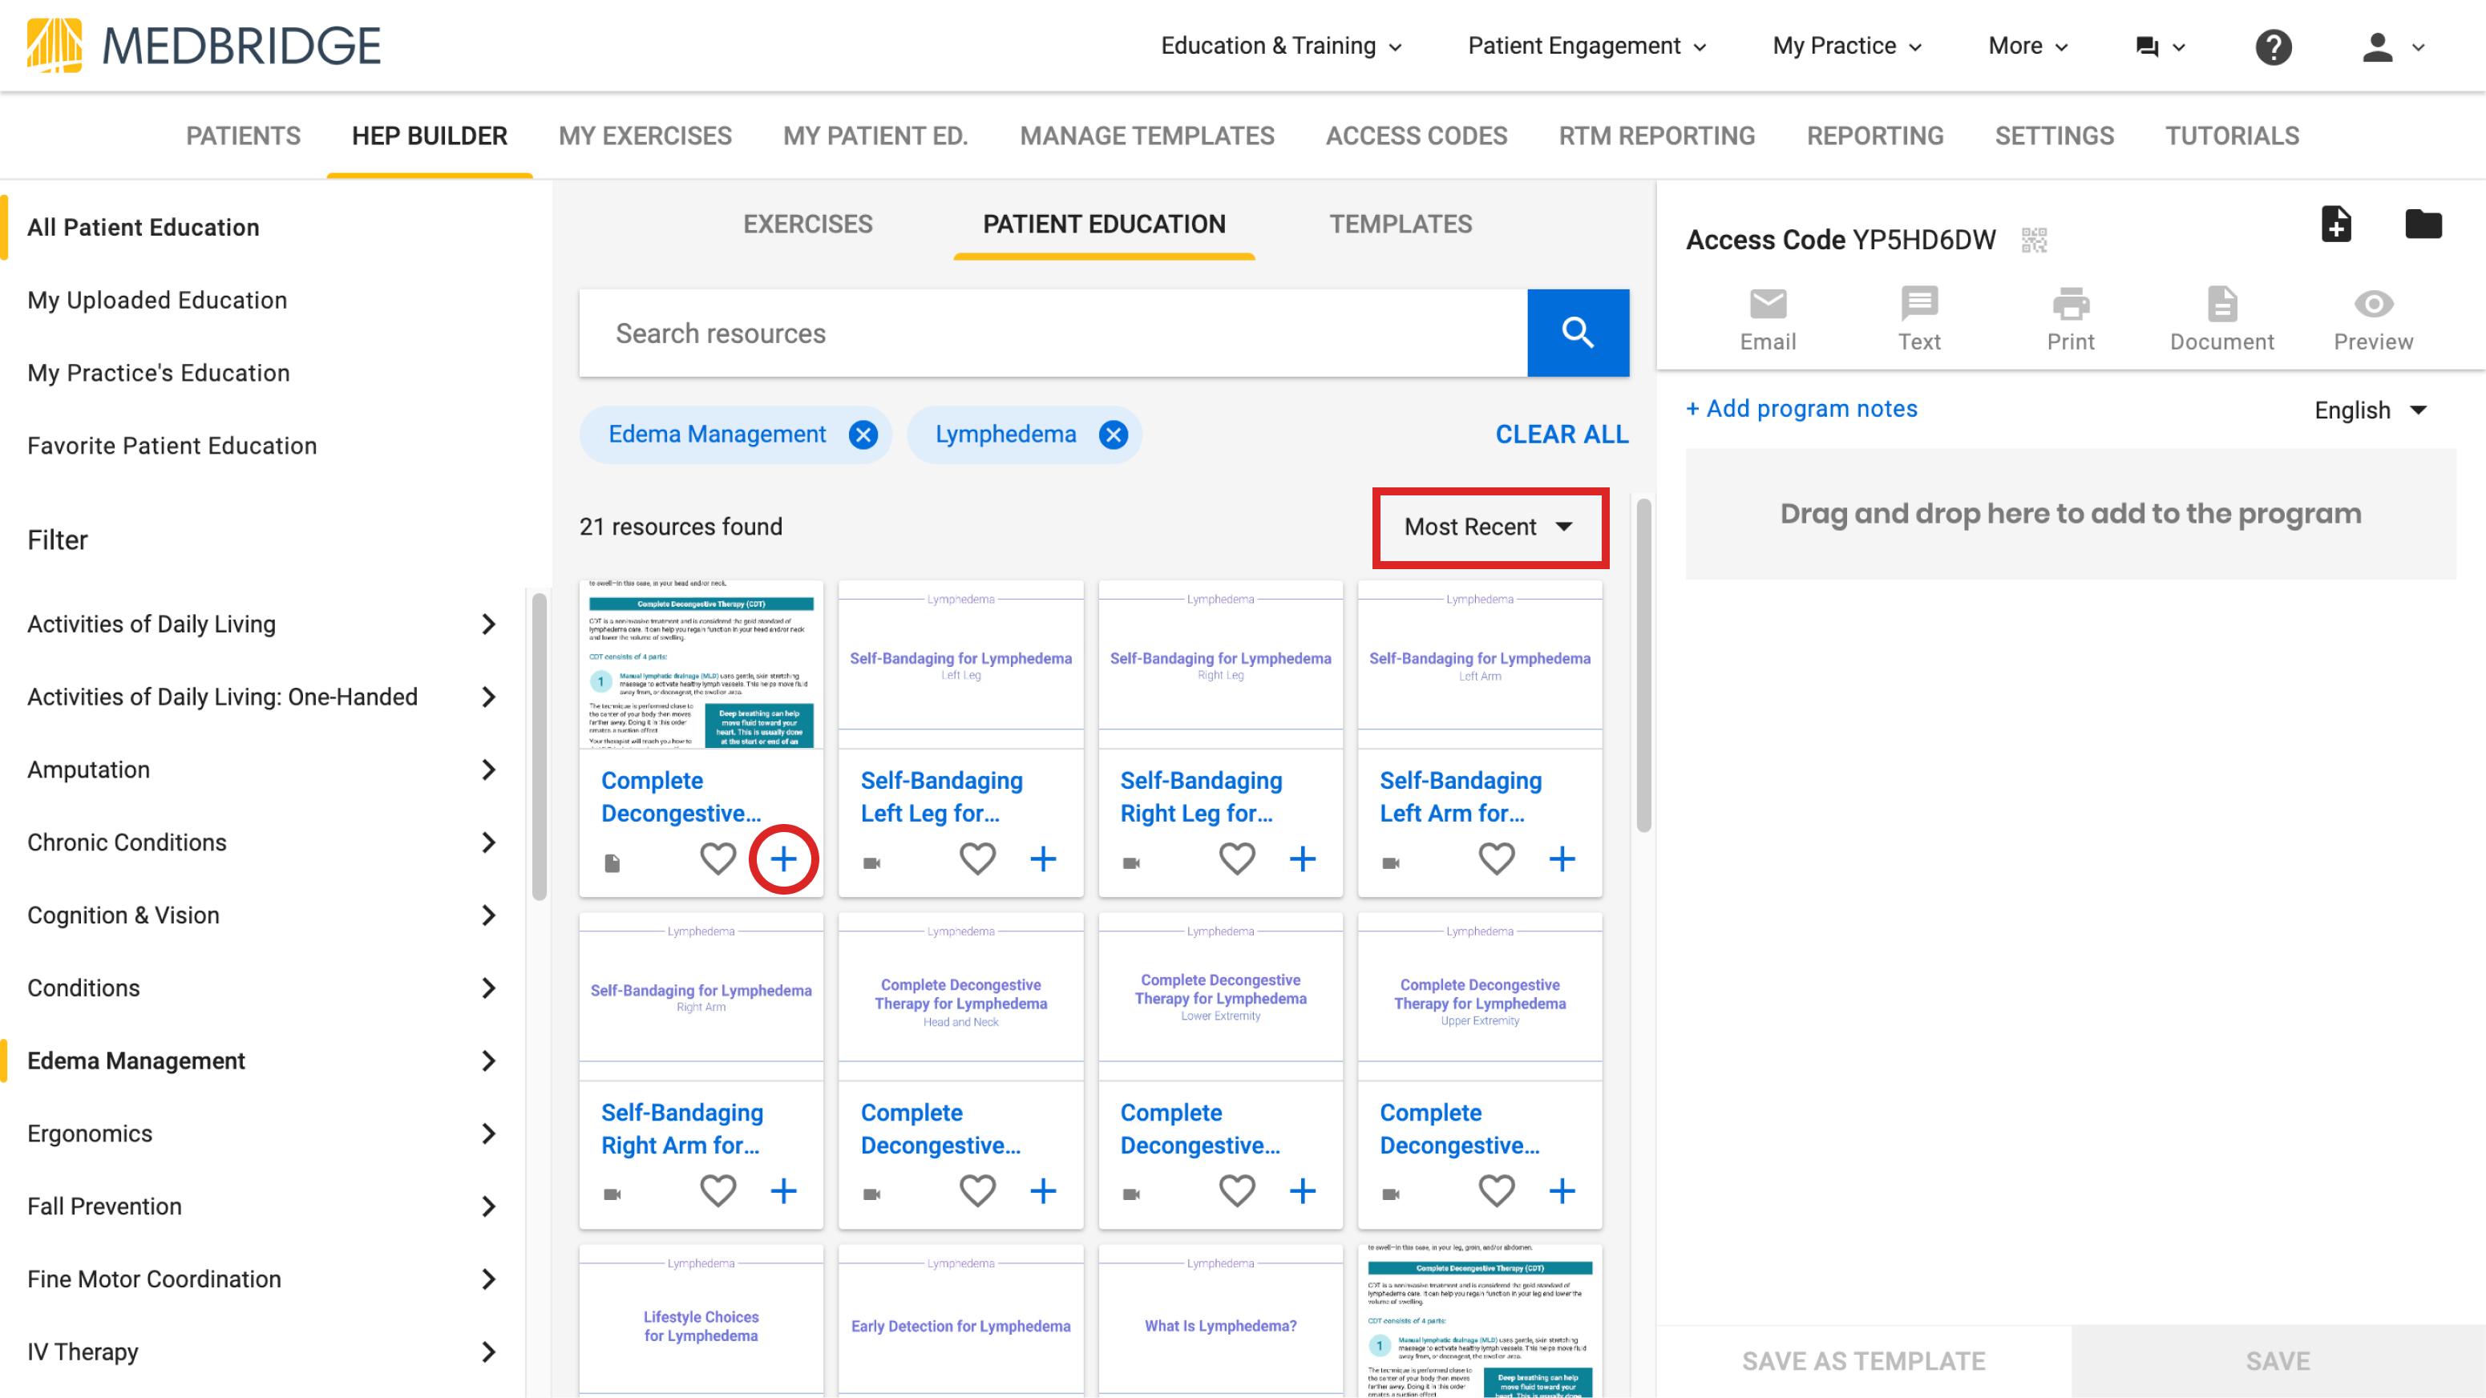Image resolution: width=2486 pixels, height=1398 pixels.
Task: Send program via Email icon
Action: click(1768, 319)
